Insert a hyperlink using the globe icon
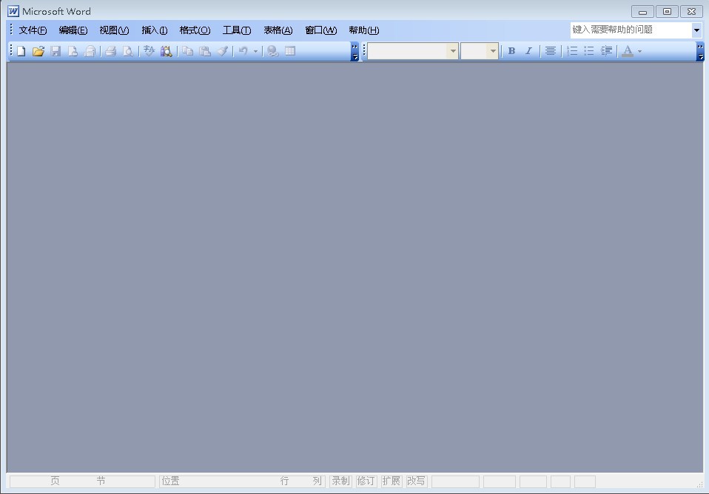Image resolution: width=709 pixels, height=494 pixels. click(x=272, y=51)
